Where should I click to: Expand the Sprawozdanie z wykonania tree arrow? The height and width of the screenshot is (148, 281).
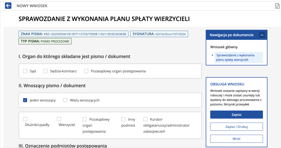point(212,55)
